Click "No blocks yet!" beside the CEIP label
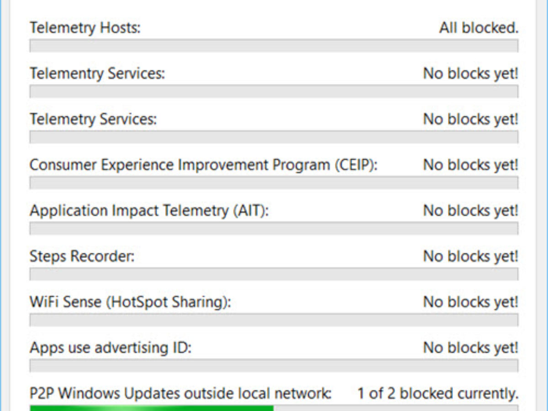 pyautogui.click(x=470, y=165)
